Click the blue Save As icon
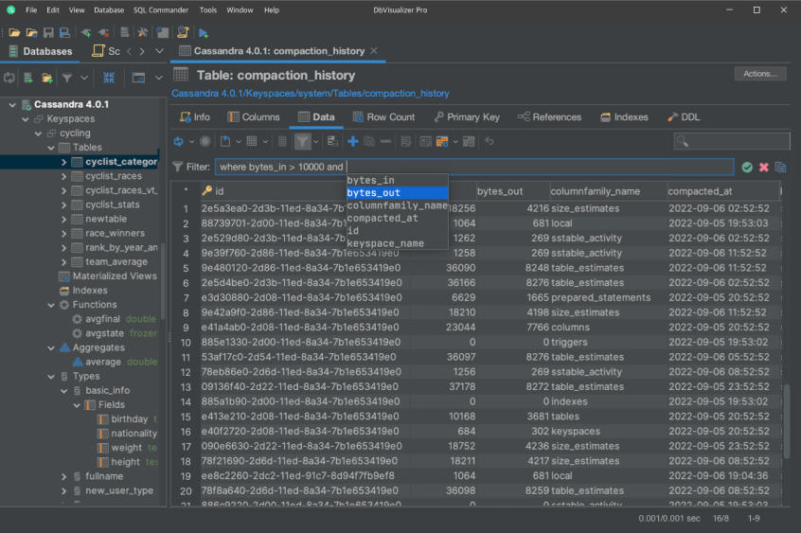The width and height of the screenshot is (801, 533). pos(64,33)
